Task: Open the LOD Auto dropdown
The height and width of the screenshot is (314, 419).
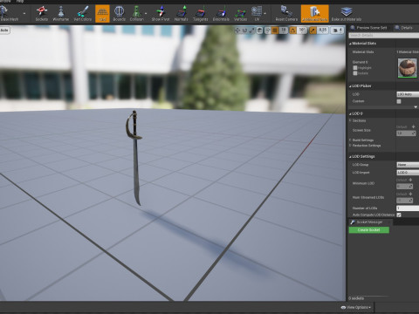Action: tap(408, 94)
